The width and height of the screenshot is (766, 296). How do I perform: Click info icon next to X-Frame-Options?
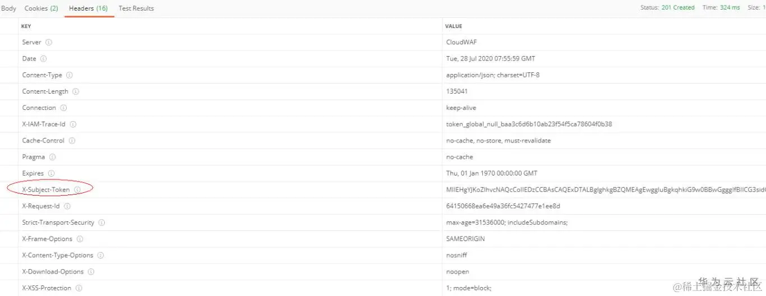point(80,239)
